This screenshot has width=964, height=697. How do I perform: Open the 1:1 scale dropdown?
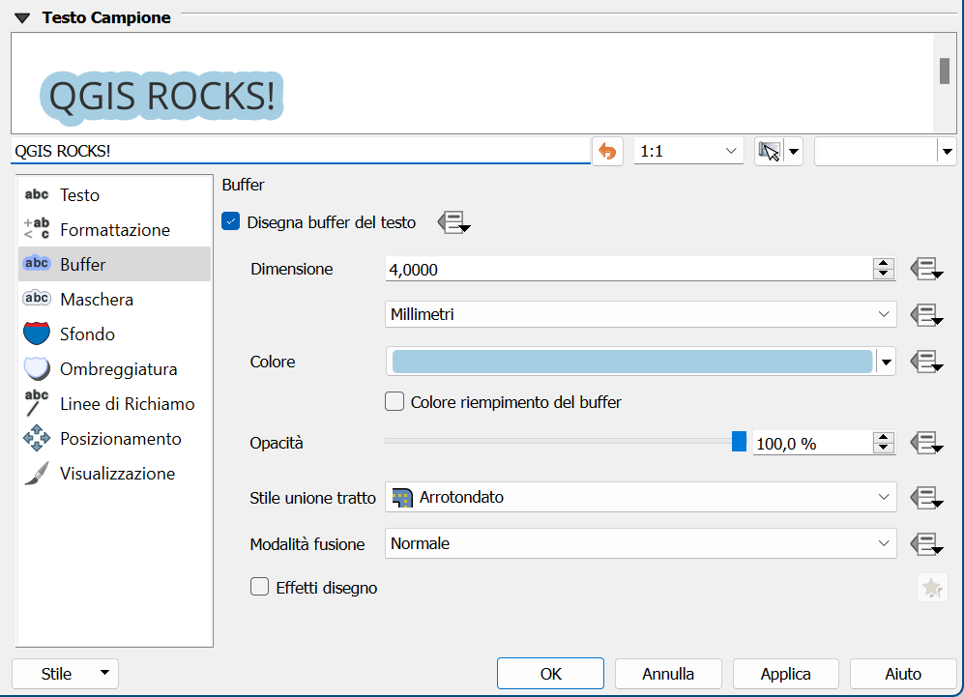[688, 151]
